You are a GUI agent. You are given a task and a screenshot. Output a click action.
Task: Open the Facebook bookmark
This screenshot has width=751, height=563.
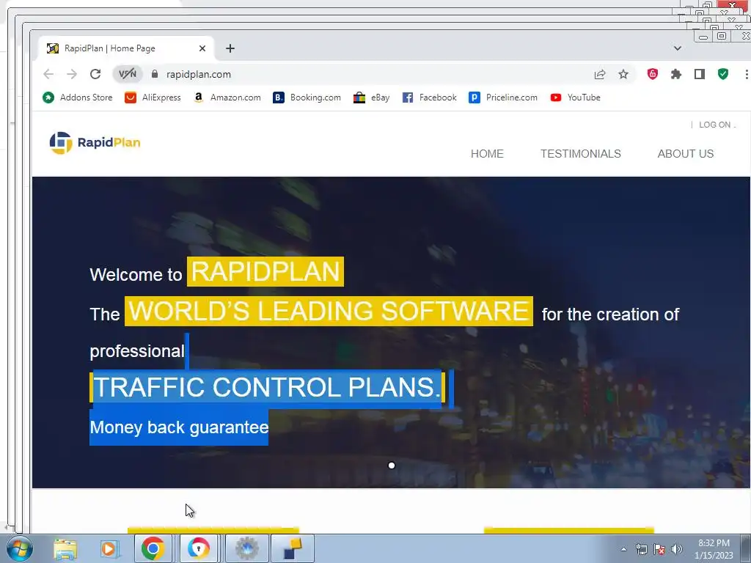coord(430,97)
